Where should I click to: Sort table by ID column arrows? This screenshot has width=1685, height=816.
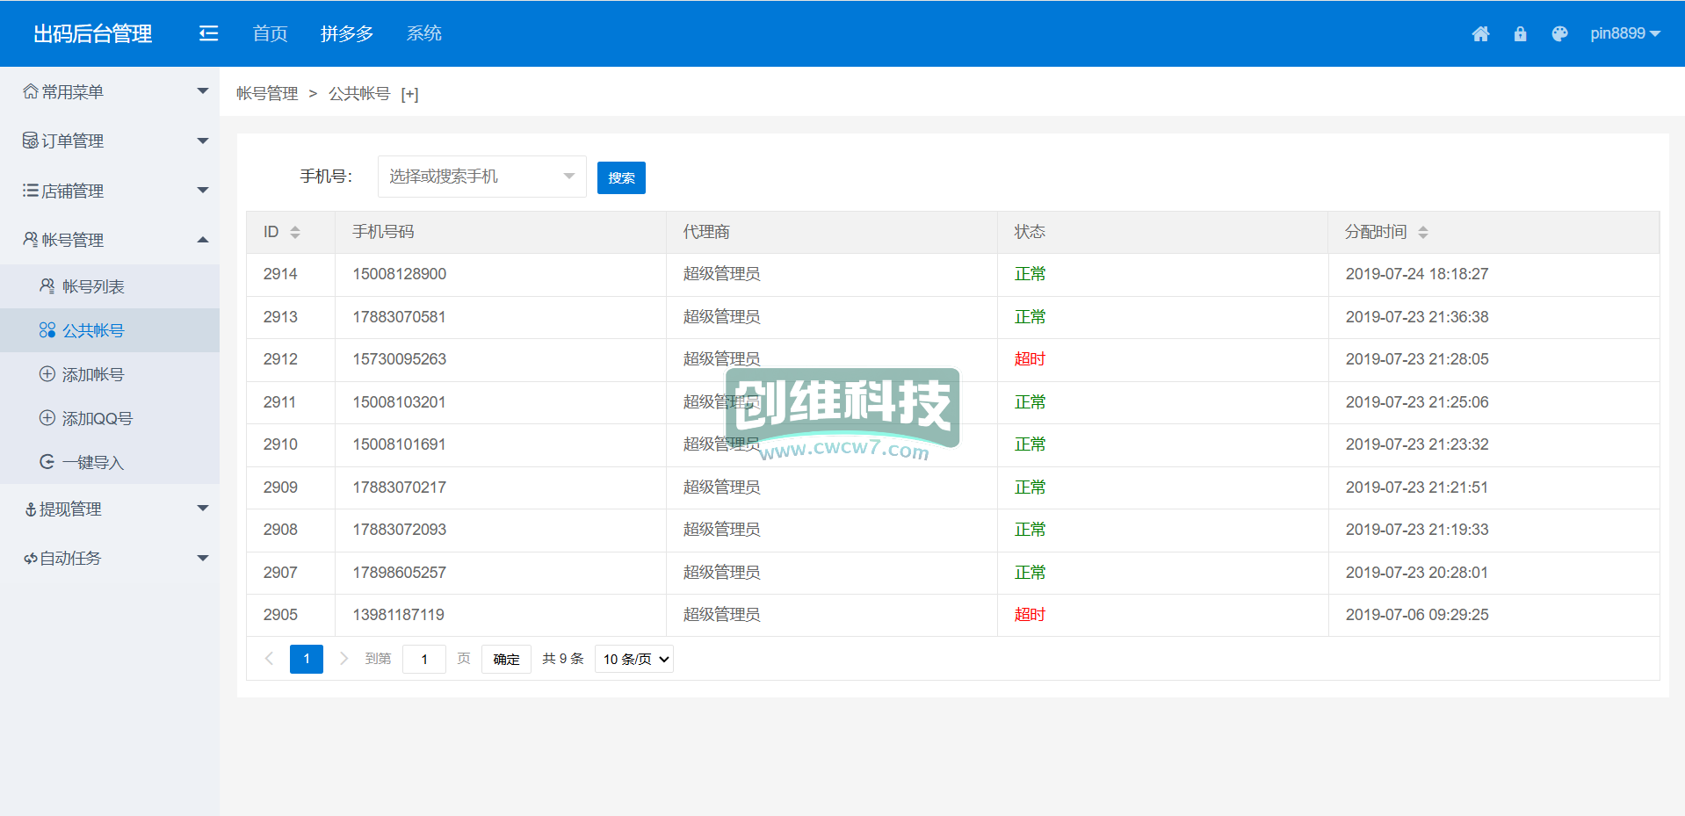(x=295, y=232)
